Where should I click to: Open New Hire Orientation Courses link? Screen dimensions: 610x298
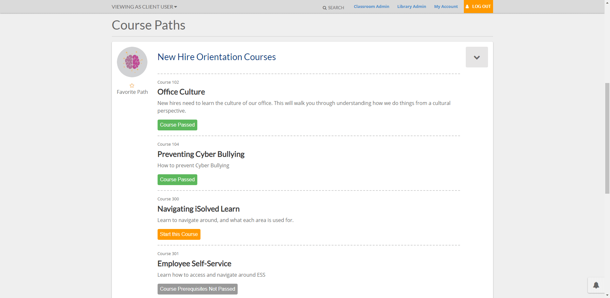point(217,57)
